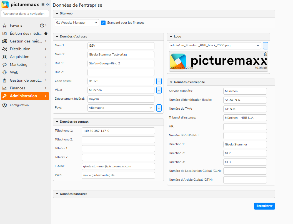Open the logo file path dropdown

(x=215, y=46)
